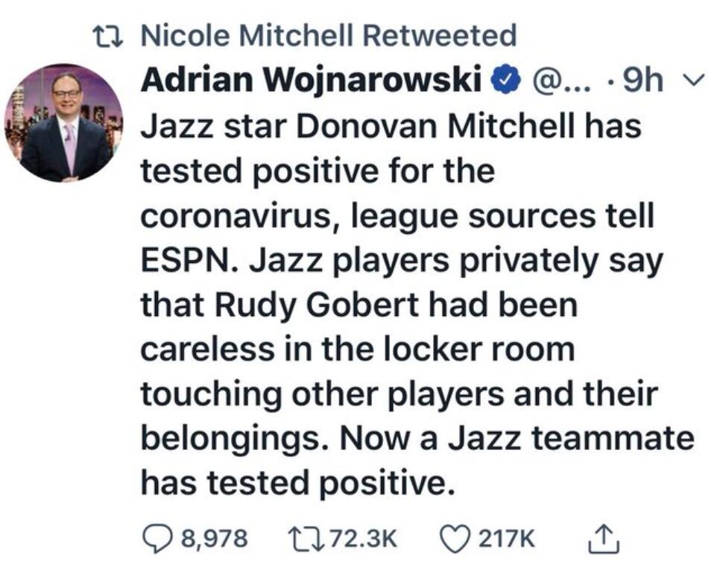The width and height of the screenshot is (720, 567).
Task: View the 8,978 replies count
Action: coord(215,539)
